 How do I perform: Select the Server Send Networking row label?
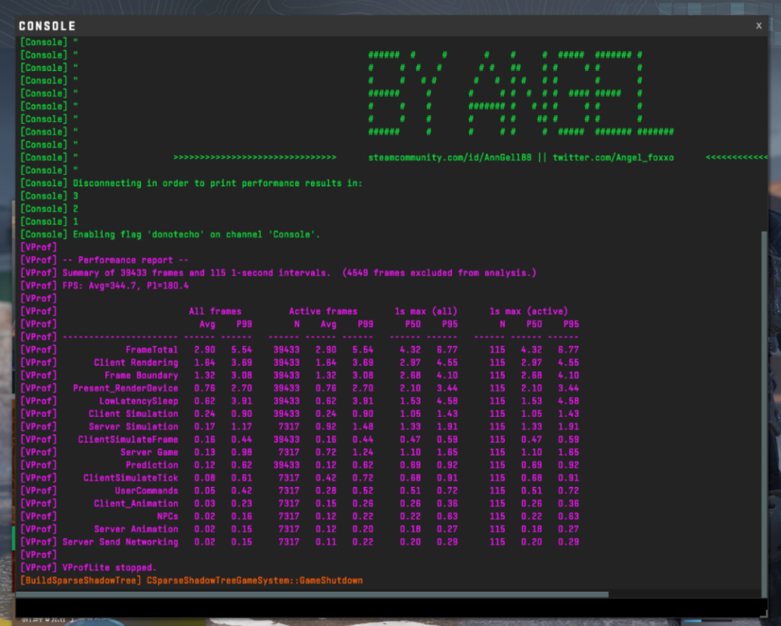tap(120, 542)
